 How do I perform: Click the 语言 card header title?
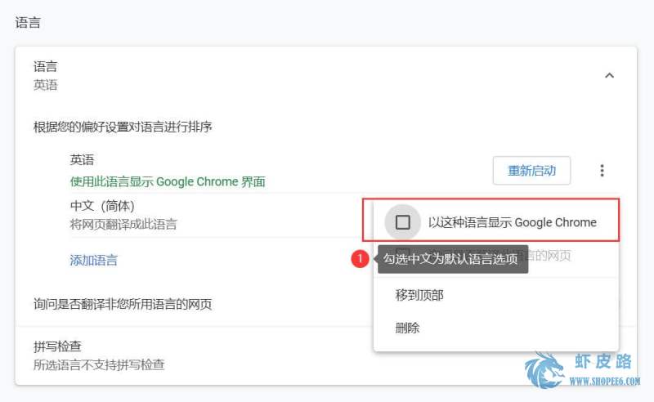pos(45,66)
